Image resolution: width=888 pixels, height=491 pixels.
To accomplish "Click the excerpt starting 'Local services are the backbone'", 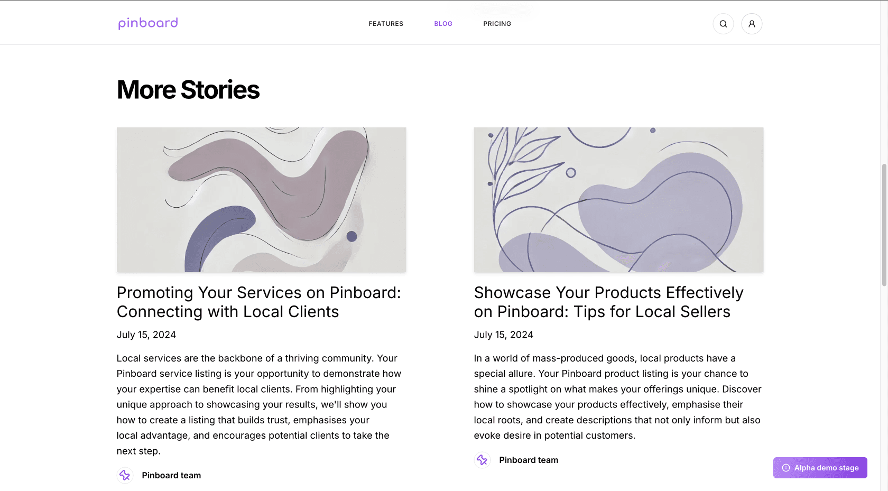I will point(259,404).
